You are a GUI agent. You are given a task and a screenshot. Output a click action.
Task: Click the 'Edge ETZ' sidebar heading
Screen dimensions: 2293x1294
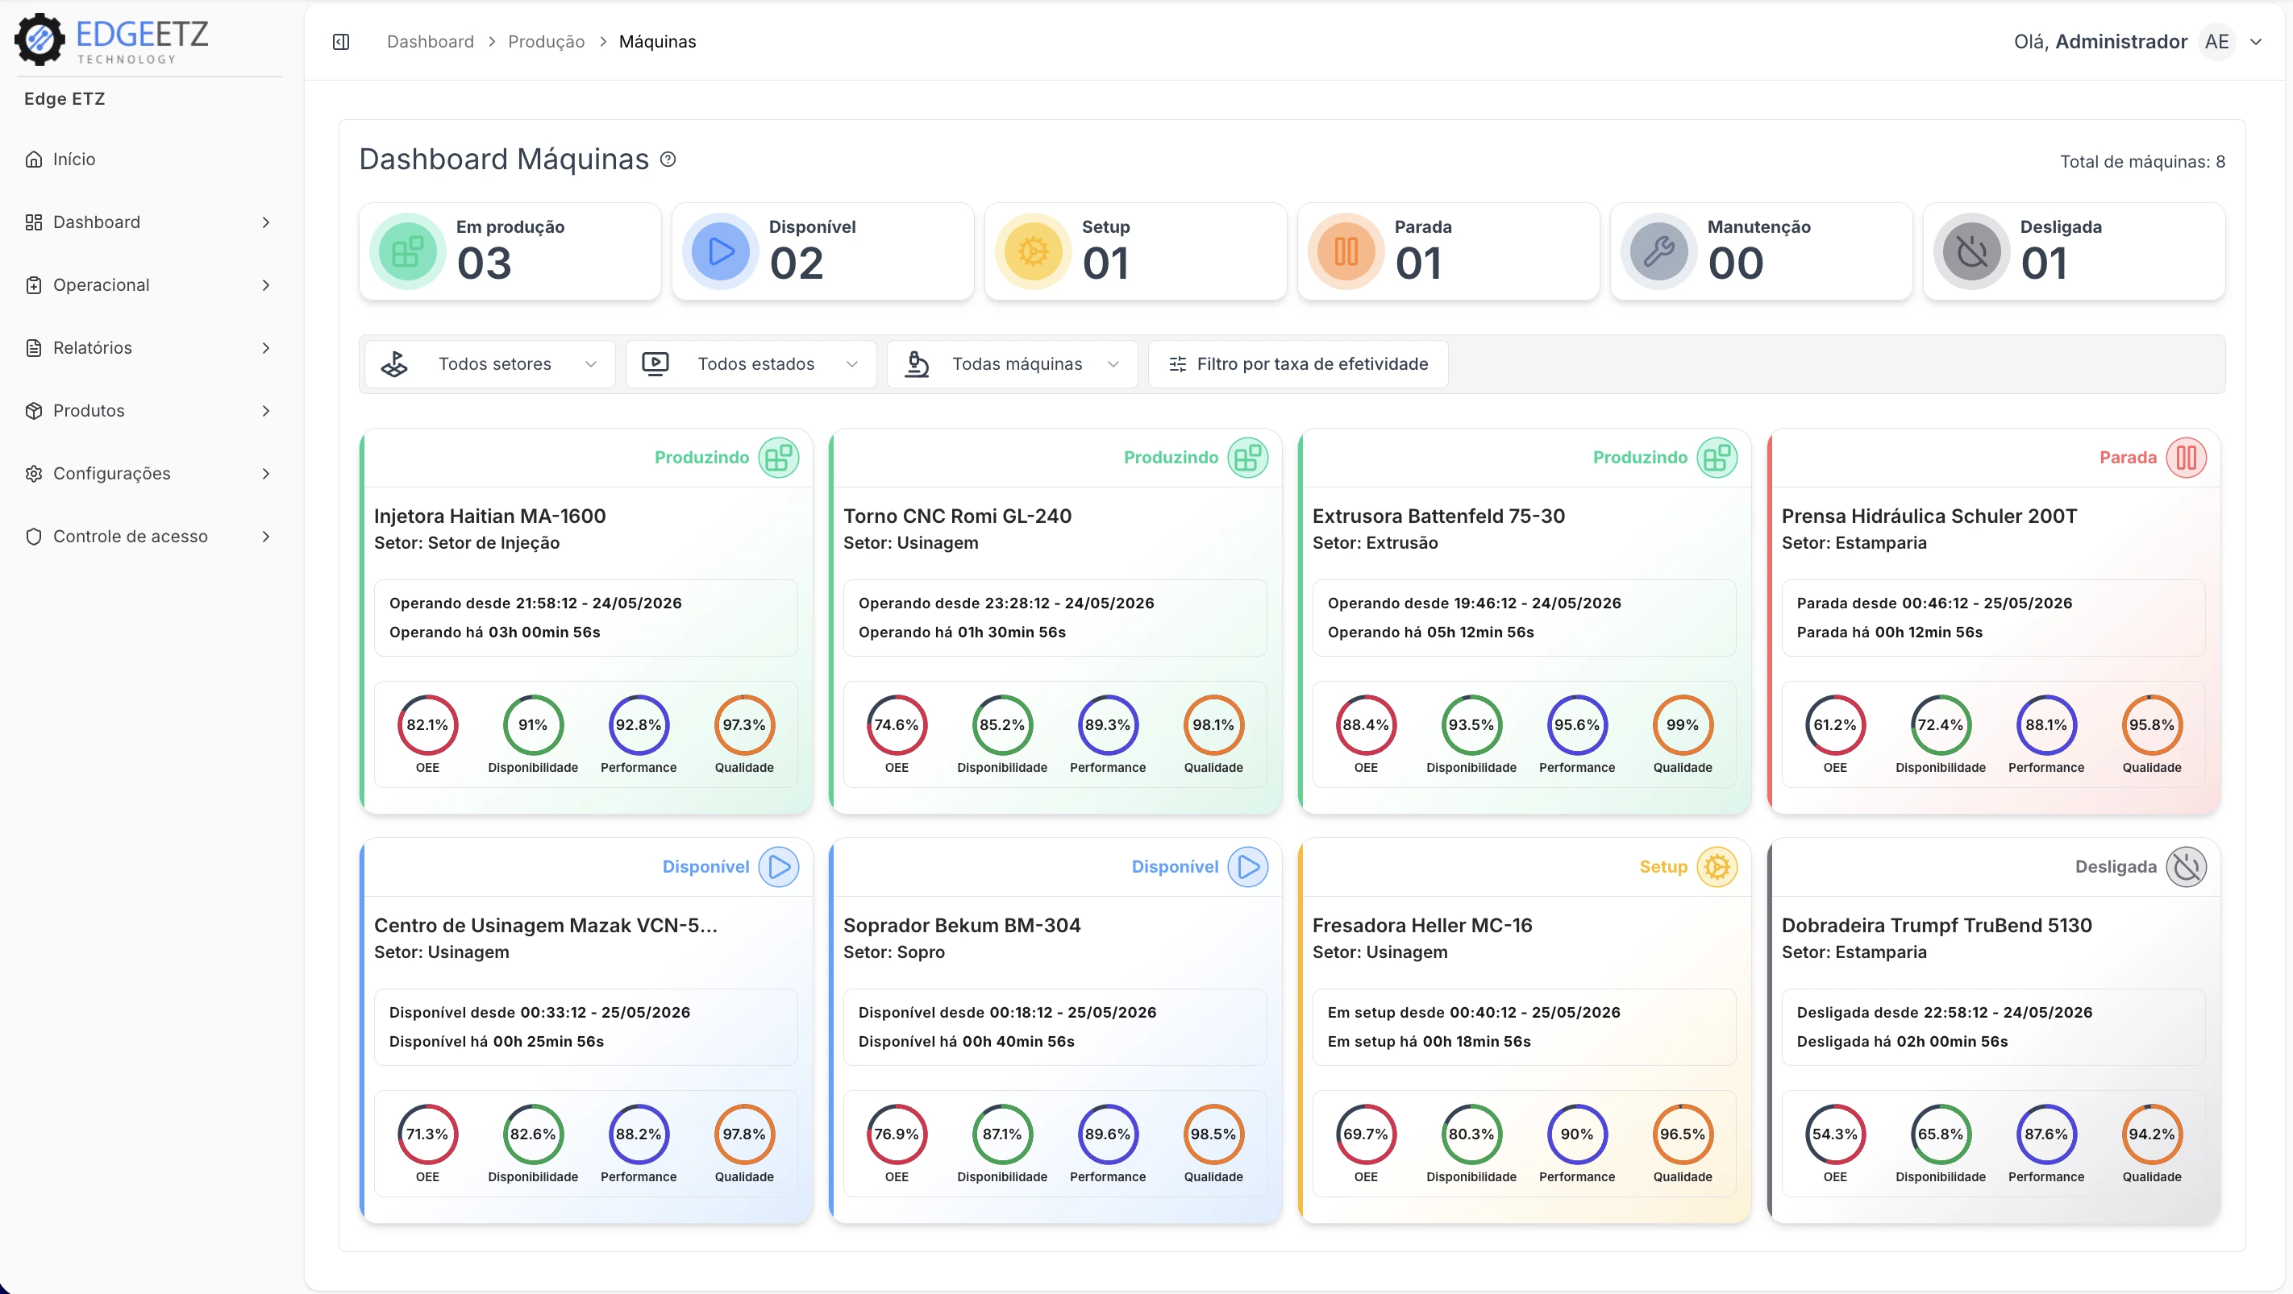click(64, 99)
